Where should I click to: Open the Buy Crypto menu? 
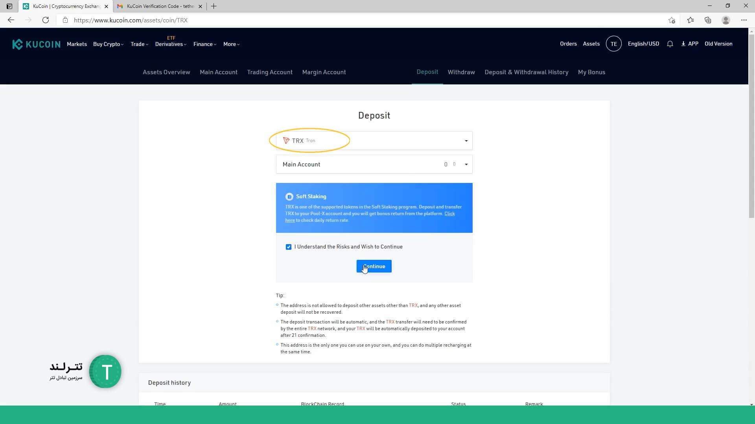(108, 44)
